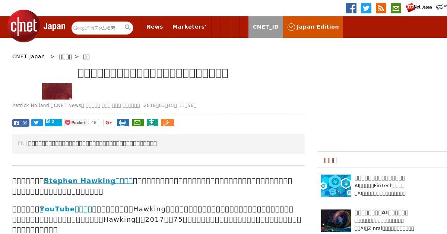Go to CNET Japan breadcrumb link
This screenshot has height=234, width=447.
29,56
